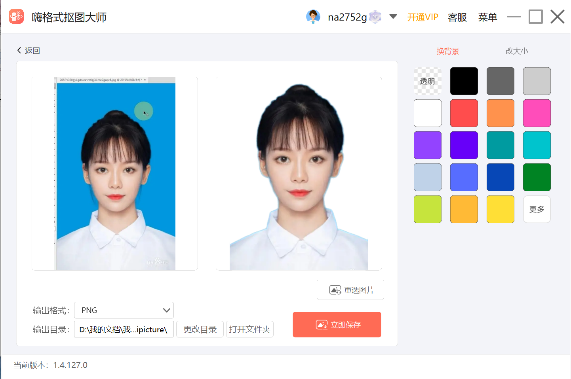Image resolution: width=571 pixels, height=379 pixels.
Task: Close the application window
Action: pos(558,17)
